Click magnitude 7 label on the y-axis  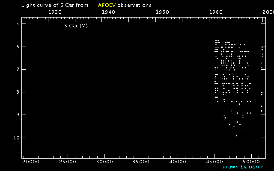click(x=17, y=69)
